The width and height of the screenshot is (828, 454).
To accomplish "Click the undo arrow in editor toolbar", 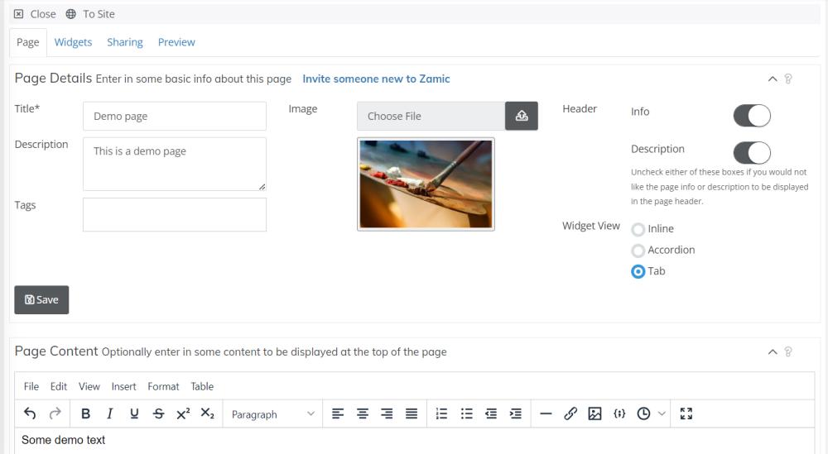I will click(x=30, y=414).
